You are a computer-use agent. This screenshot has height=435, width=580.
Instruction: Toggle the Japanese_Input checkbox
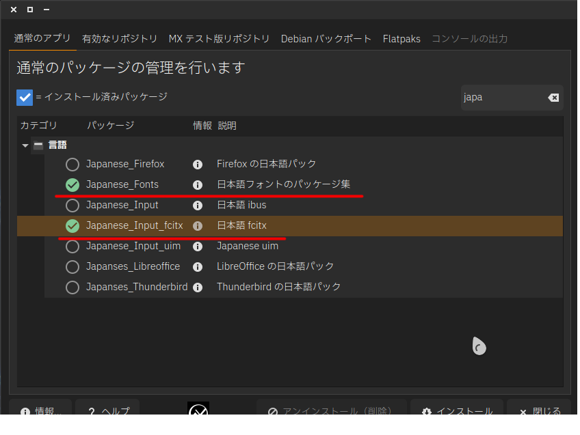tap(72, 206)
